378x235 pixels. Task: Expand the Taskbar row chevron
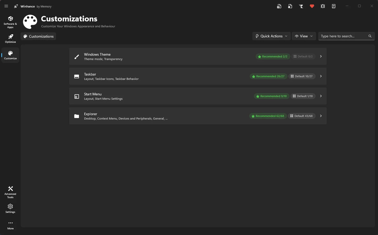click(321, 76)
